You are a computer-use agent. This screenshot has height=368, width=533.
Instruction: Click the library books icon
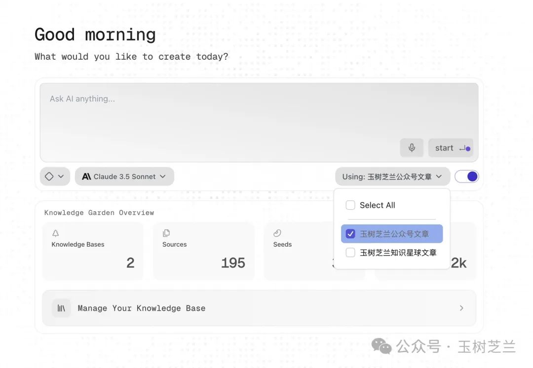tap(61, 308)
